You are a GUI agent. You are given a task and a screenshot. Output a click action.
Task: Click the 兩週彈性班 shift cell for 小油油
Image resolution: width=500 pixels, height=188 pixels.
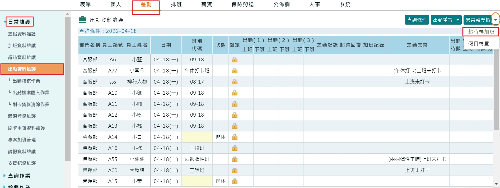(197, 159)
